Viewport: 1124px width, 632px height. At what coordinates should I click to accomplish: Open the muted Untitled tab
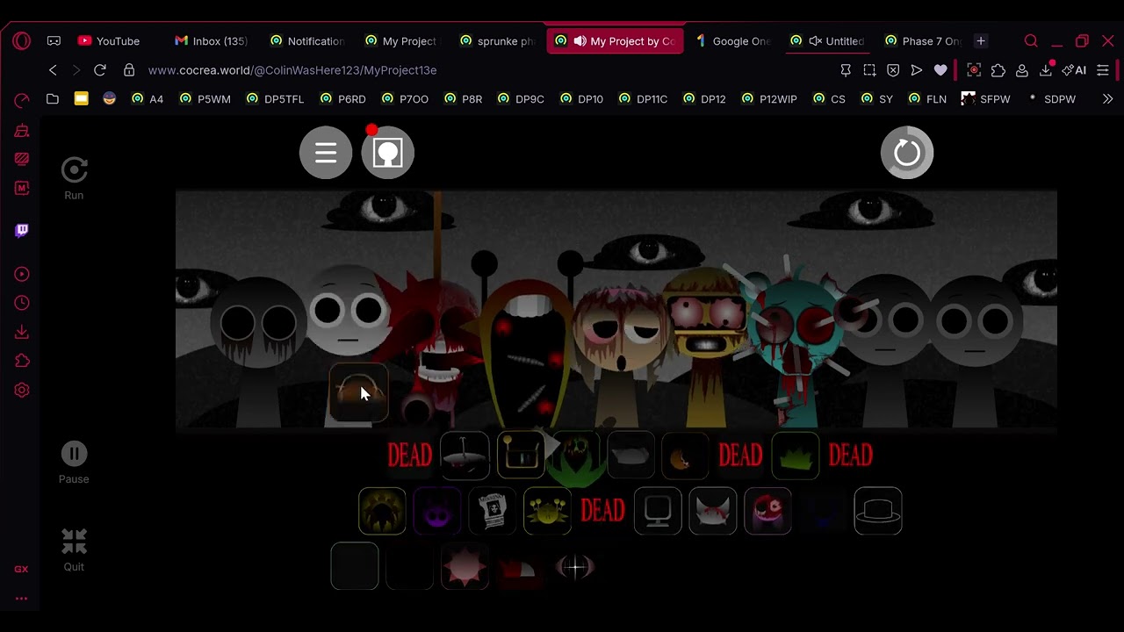pos(828,41)
